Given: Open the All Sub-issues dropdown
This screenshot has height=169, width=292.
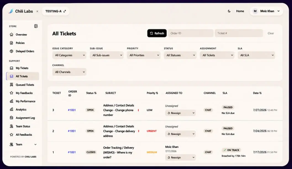Looking at the screenshot, I should (x=107, y=55).
